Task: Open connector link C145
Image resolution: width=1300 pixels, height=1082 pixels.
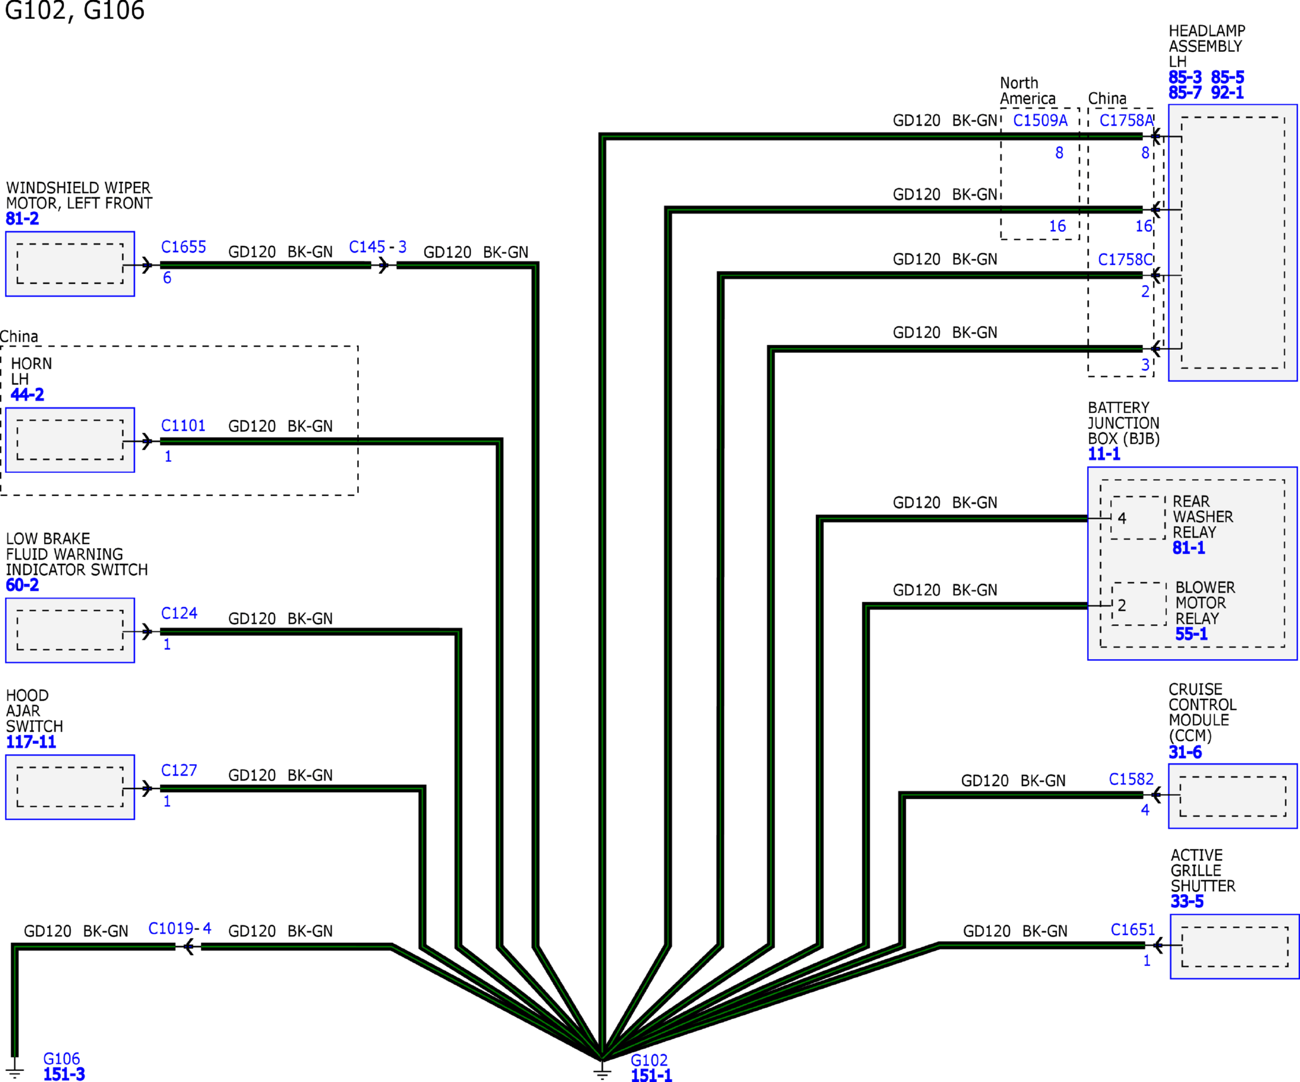Action: coord(367,247)
